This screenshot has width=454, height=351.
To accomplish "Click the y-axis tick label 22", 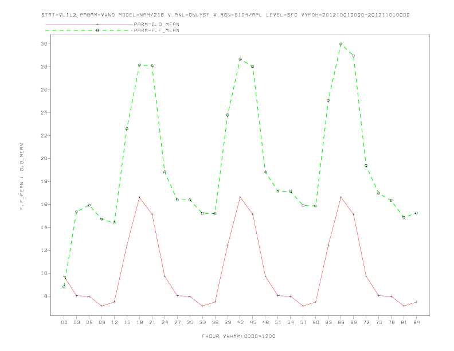I will pos(44,135).
